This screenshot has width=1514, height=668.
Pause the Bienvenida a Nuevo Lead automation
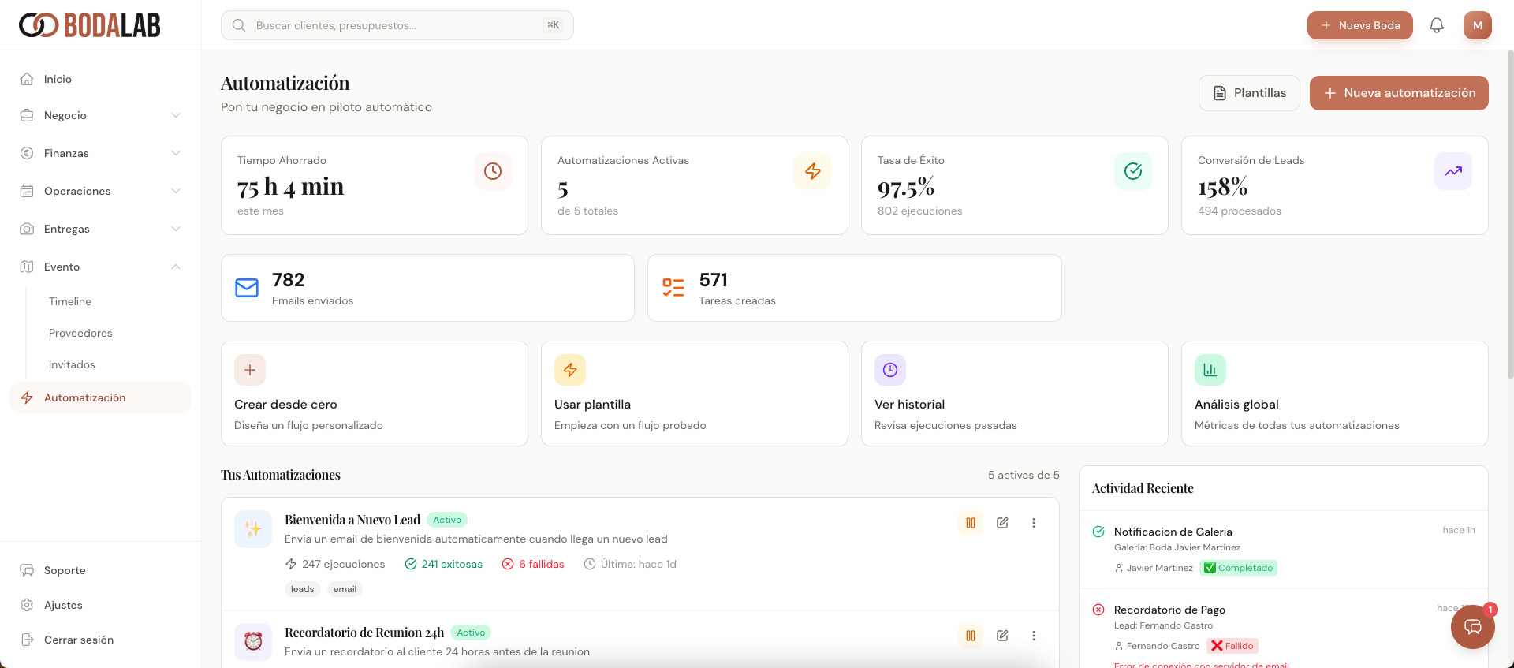coord(971,523)
